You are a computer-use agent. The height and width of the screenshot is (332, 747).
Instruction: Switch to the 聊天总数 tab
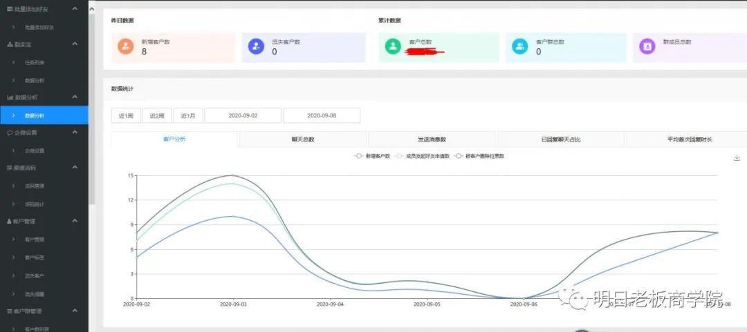[x=303, y=139]
